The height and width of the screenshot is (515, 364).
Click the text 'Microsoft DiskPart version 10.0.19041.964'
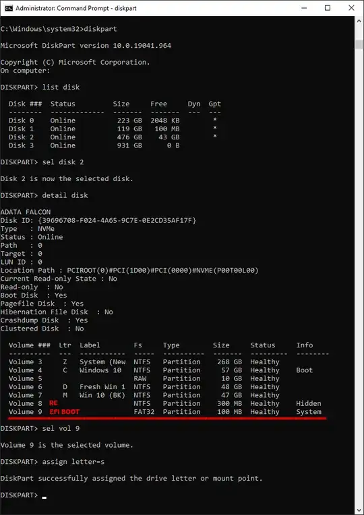coord(86,46)
